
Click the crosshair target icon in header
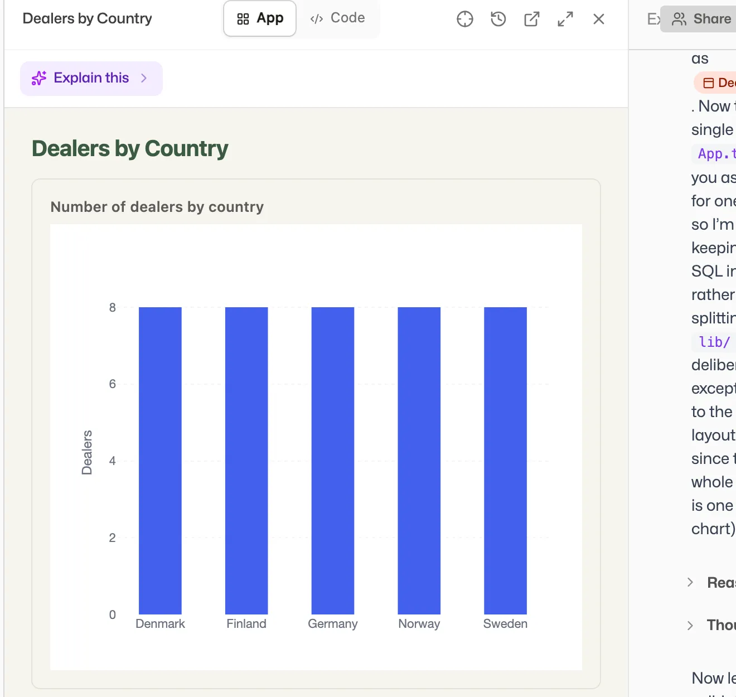coord(465,19)
